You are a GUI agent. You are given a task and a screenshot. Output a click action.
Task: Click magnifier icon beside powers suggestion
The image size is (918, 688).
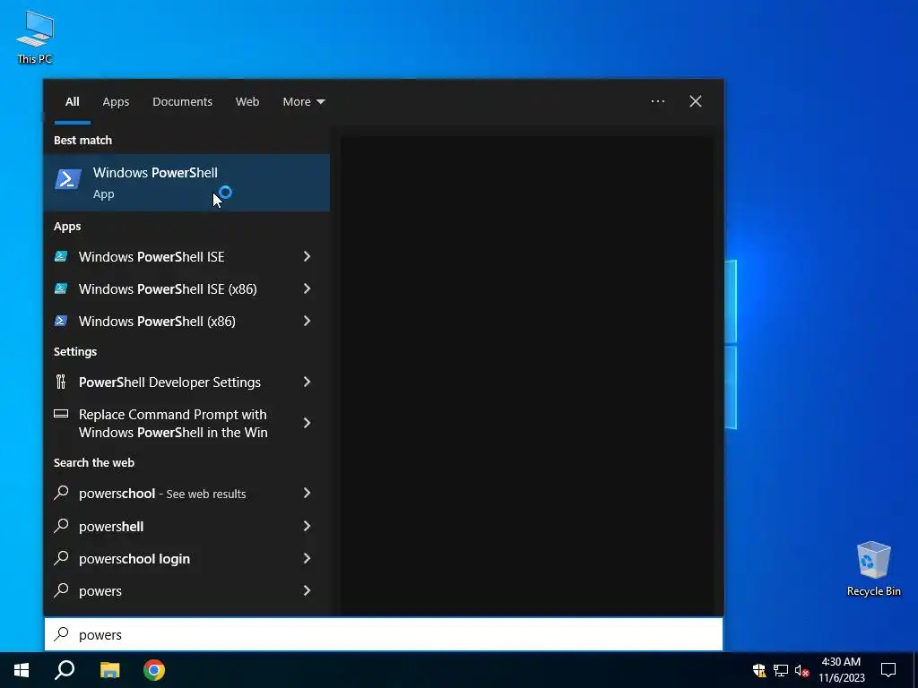tap(61, 589)
